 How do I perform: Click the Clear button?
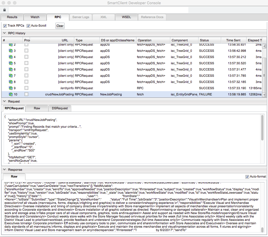tap(60, 26)
